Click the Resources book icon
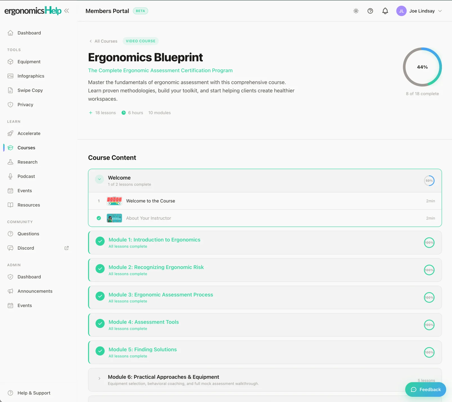Screen dimensions: 452x402 coord(10,205)
